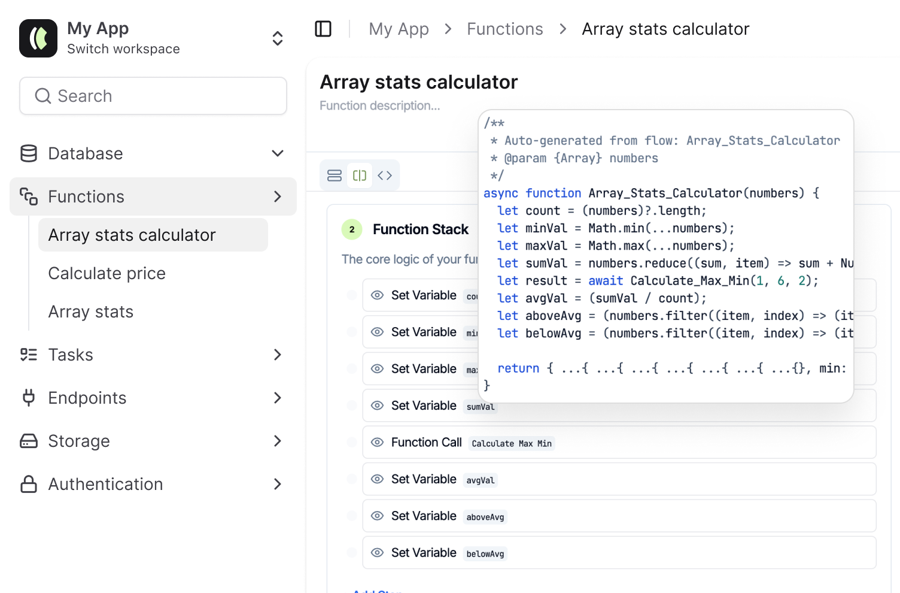The height and width of the screenshot is (593, 900).
Task: Click the Array stats calculator page title
Action: tap(419, 81)
